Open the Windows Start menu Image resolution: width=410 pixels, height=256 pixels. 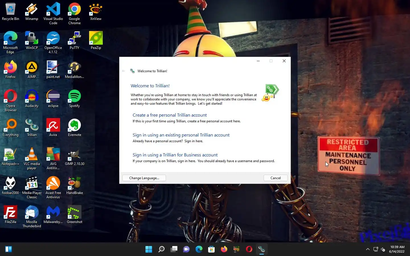pyautogui.click(x=149, y=249)
